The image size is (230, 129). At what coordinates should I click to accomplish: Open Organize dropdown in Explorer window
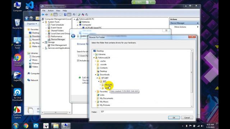tap(32, 24)
